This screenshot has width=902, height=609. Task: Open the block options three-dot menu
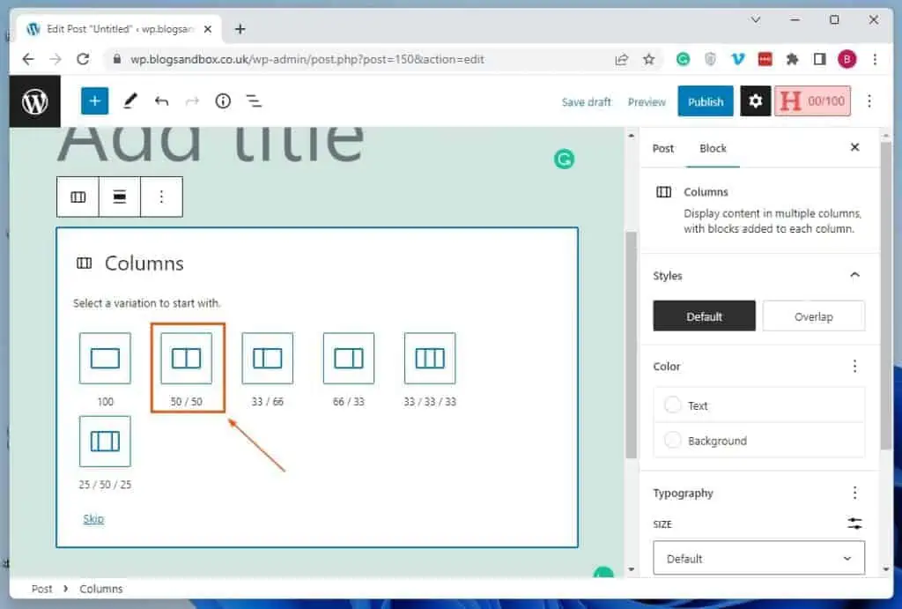[161, 196]
